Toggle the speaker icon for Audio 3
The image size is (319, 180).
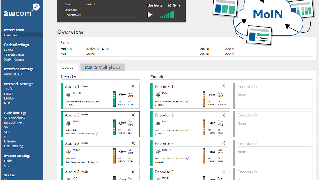[134, 143]
